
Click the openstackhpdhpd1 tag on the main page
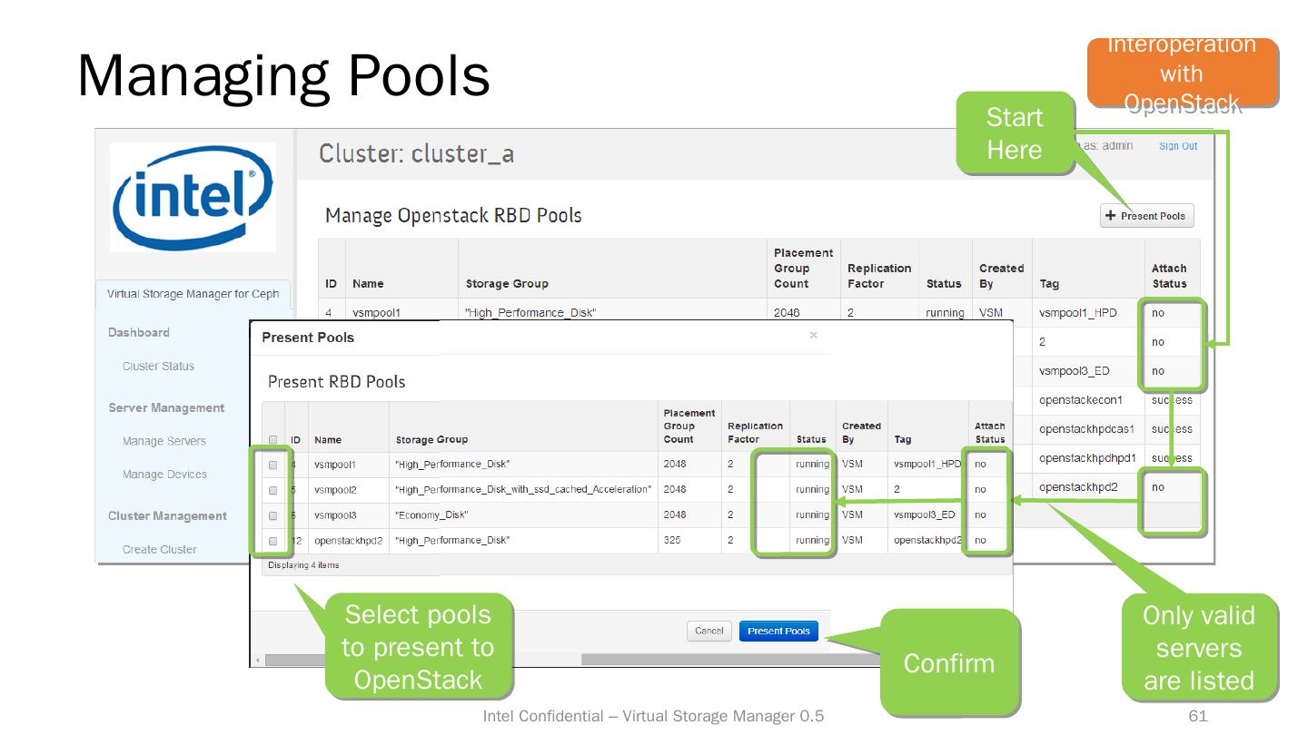(x=1088, y=458)
